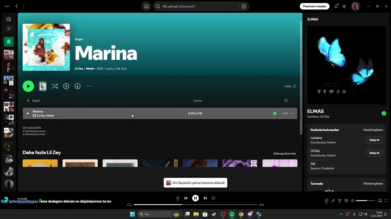391x219 pixels.
Task: Open the Marina album preview thumbnail button
Action: pyautogui.click(x=43, y=86)
